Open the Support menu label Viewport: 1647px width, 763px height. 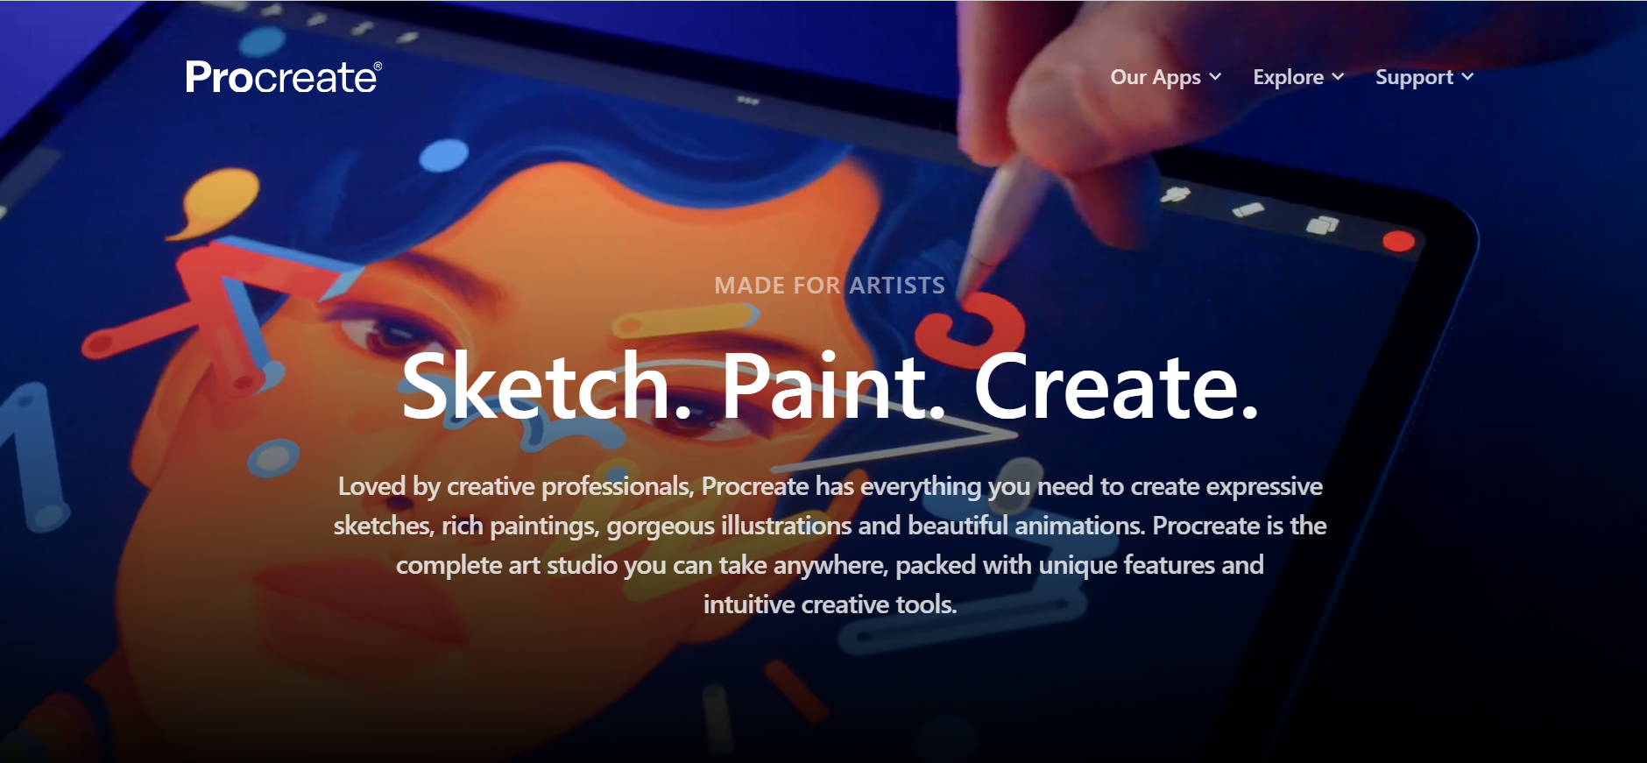(x=1414, y=77)
